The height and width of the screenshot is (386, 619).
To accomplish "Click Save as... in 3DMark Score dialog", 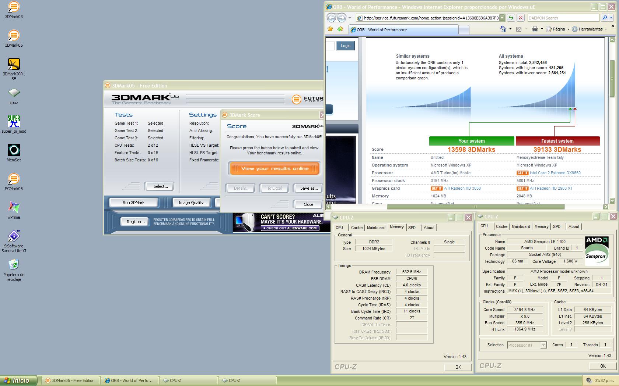I will (309, 188).
